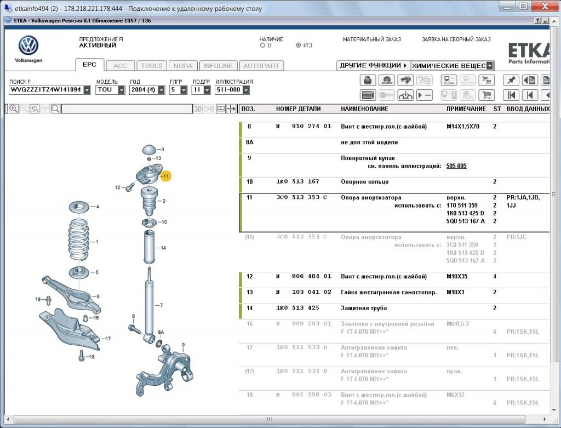Click the НАИМЕНОВАНИЕ column header
This screenshot has width=561, height=428.
click(x=364, y=109)
